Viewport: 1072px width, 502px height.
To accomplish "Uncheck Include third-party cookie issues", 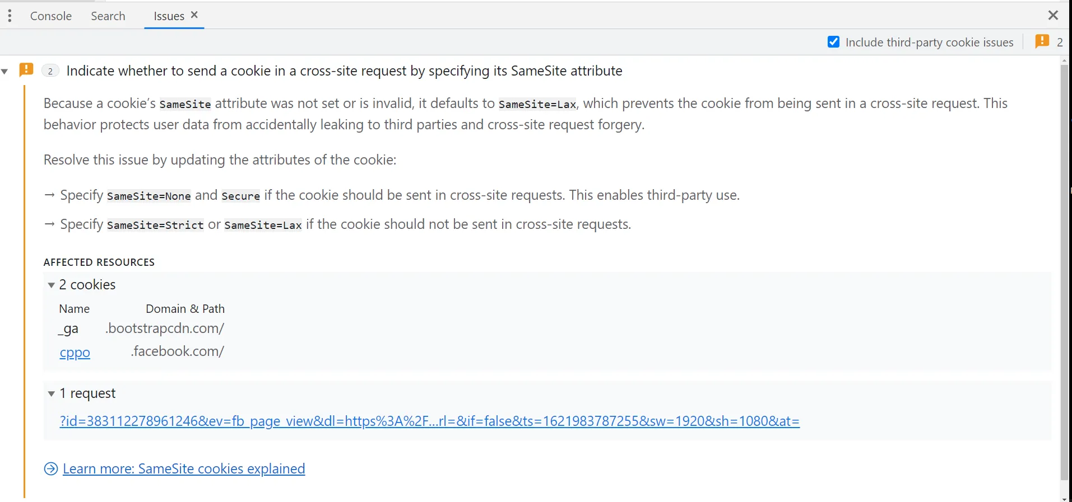I will pyautogui.click(x=833, y=42).
